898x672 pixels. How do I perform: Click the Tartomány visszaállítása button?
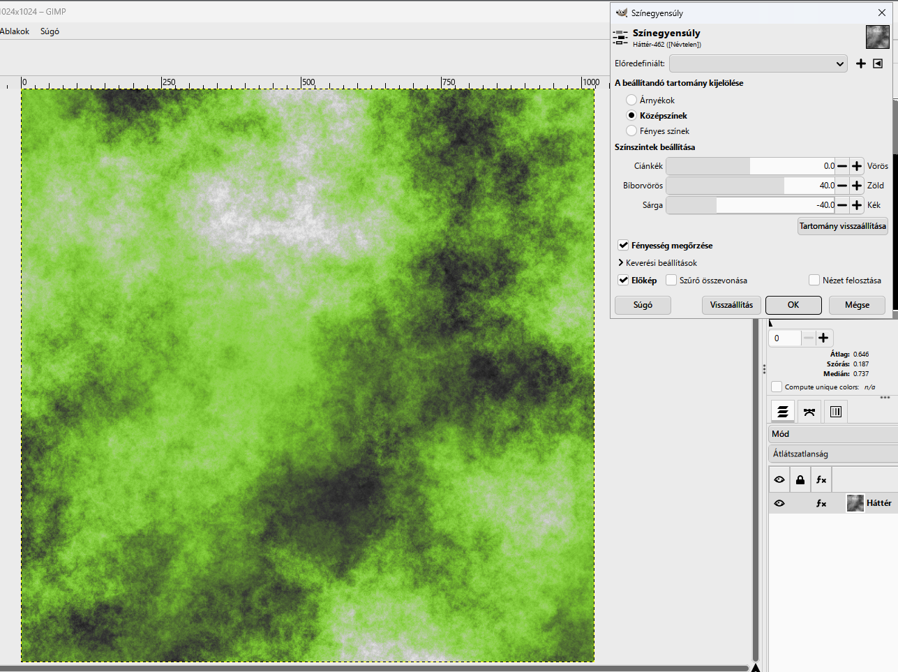pyautogui.click(x=843, y=226)
